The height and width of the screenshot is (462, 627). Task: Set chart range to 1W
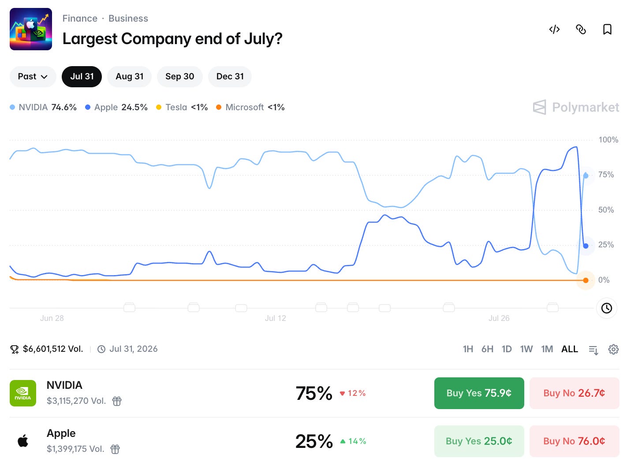point(526,349)
